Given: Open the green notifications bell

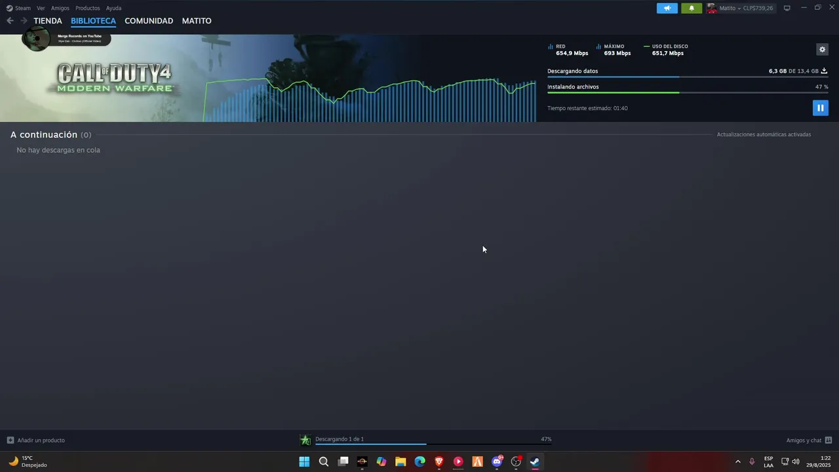Looking at the screenshot, I should pos(692,8).
